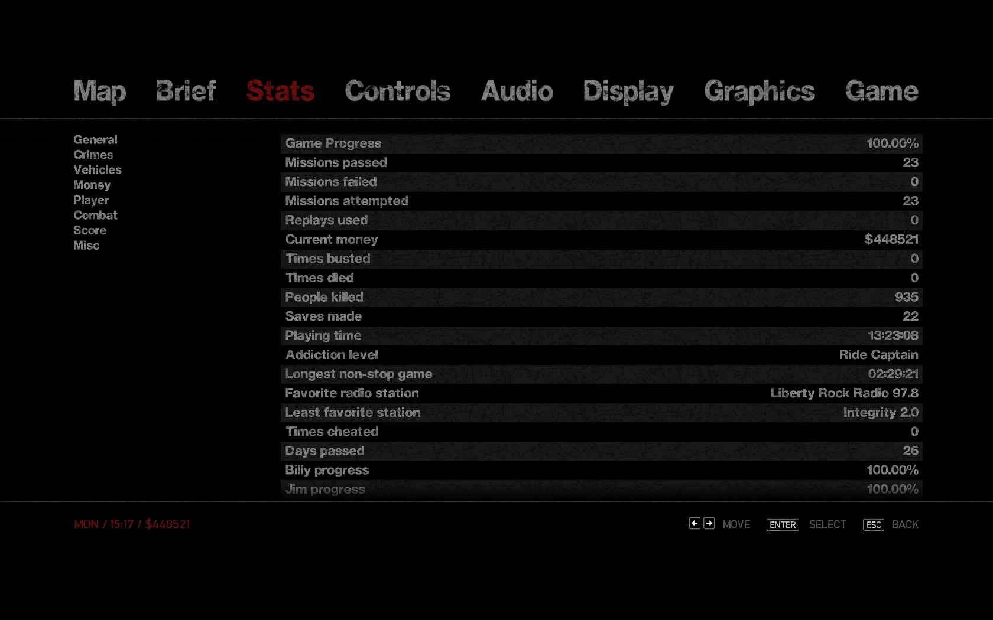Image resolution: width=993 pixels, height=620 pixels.
Task: Open the Game tab
Action: pos(882,91)
